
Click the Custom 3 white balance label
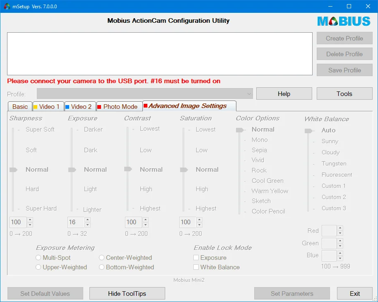(334, 208)
